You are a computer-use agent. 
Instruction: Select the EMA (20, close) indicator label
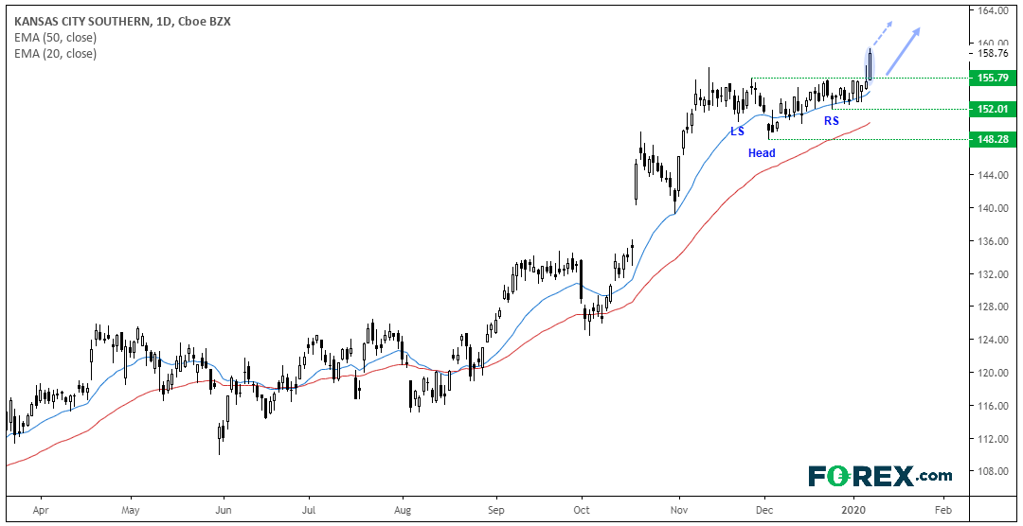pos(55,54)
